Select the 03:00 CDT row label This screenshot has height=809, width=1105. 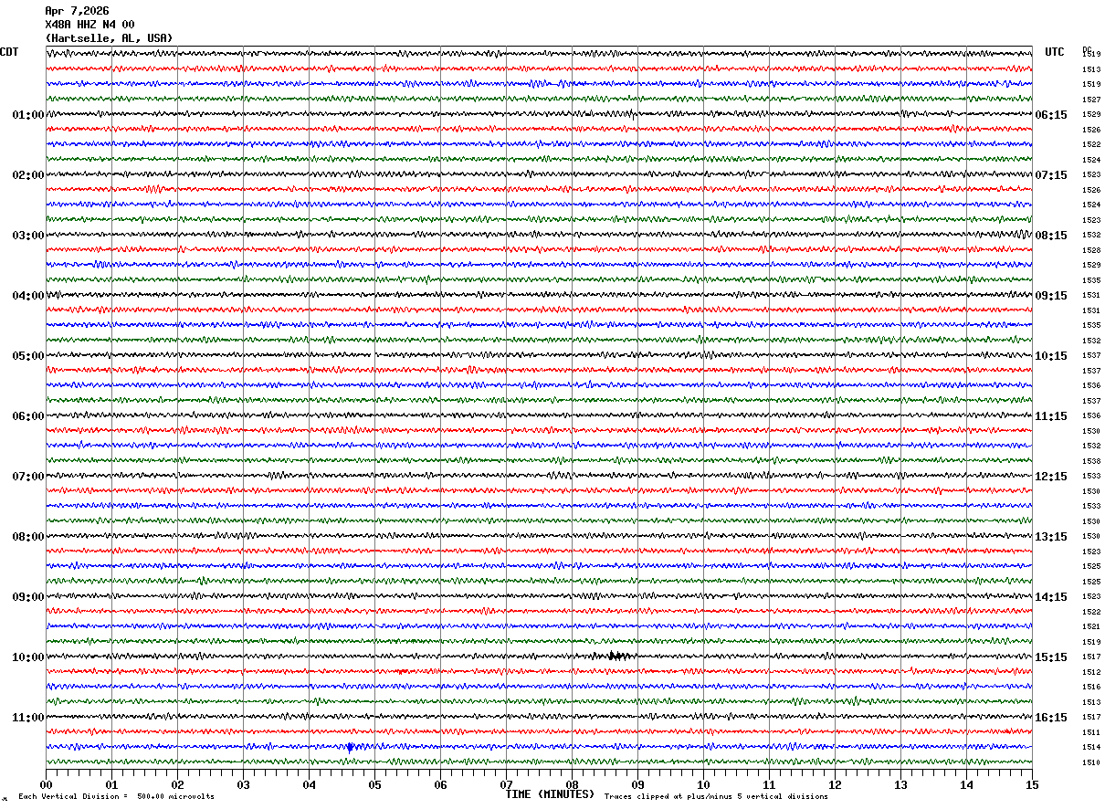(x=28, y=236)
